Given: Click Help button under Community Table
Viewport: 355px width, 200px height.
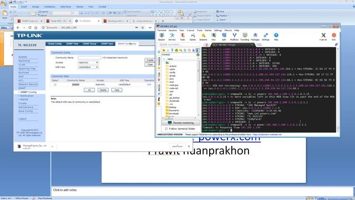Looking at the screenshot, I should pyautogui.click(x=117, y=90).
